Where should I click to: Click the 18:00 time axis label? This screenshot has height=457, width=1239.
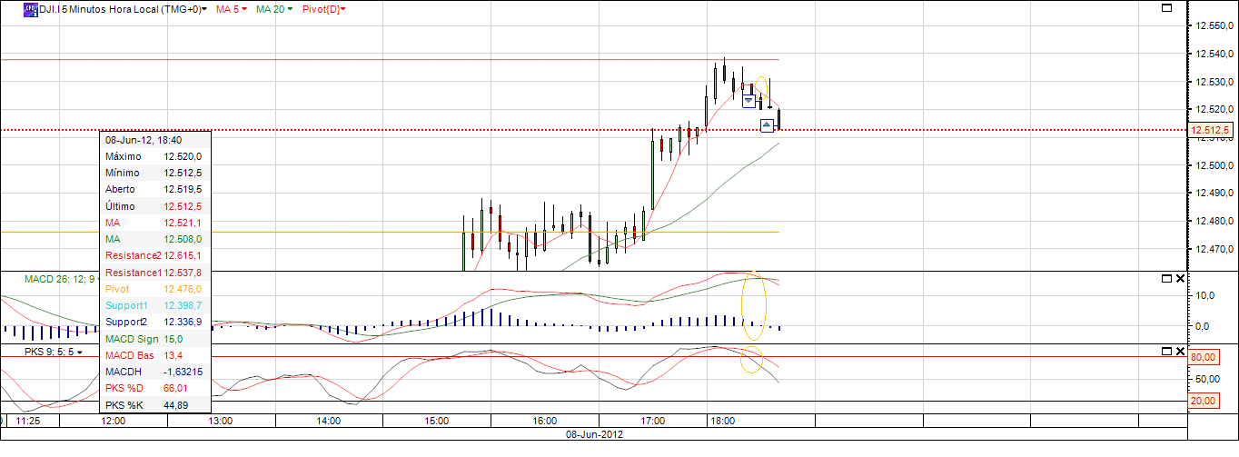(x=723, y=422)
